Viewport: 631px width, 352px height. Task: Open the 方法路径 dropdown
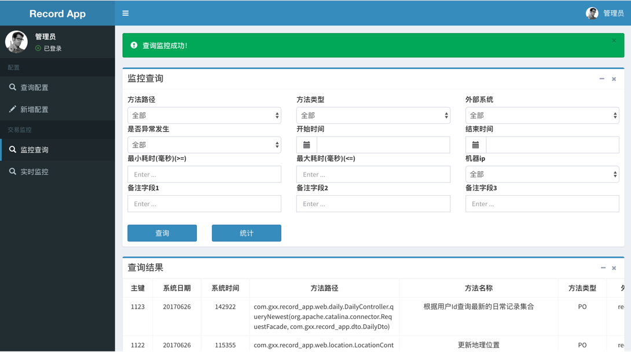[204, 115]
